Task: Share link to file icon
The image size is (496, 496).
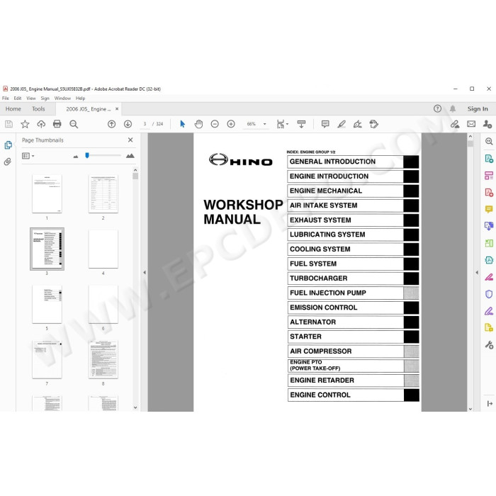Action: [455, 124]
